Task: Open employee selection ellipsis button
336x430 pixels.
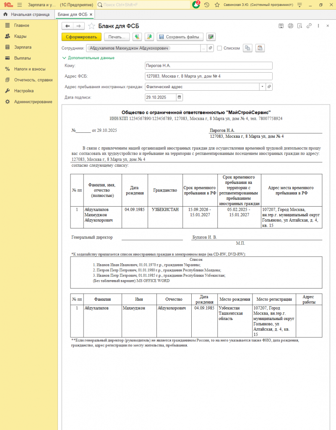Action: [203, 48]
